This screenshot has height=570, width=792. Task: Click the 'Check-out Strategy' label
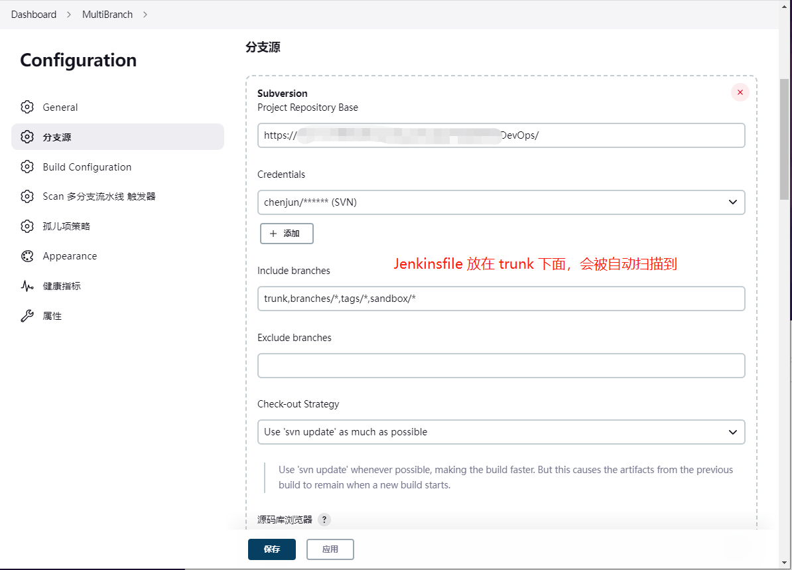click(298, 404)
